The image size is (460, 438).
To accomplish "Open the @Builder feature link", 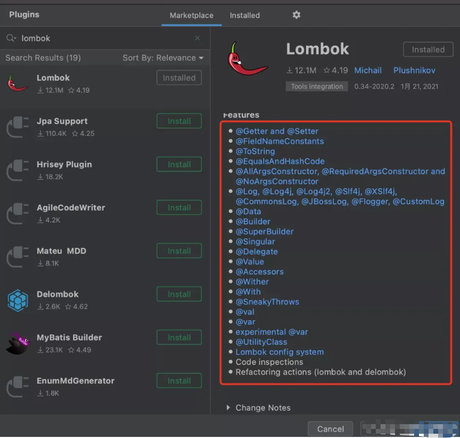I will tap(253, 221).
